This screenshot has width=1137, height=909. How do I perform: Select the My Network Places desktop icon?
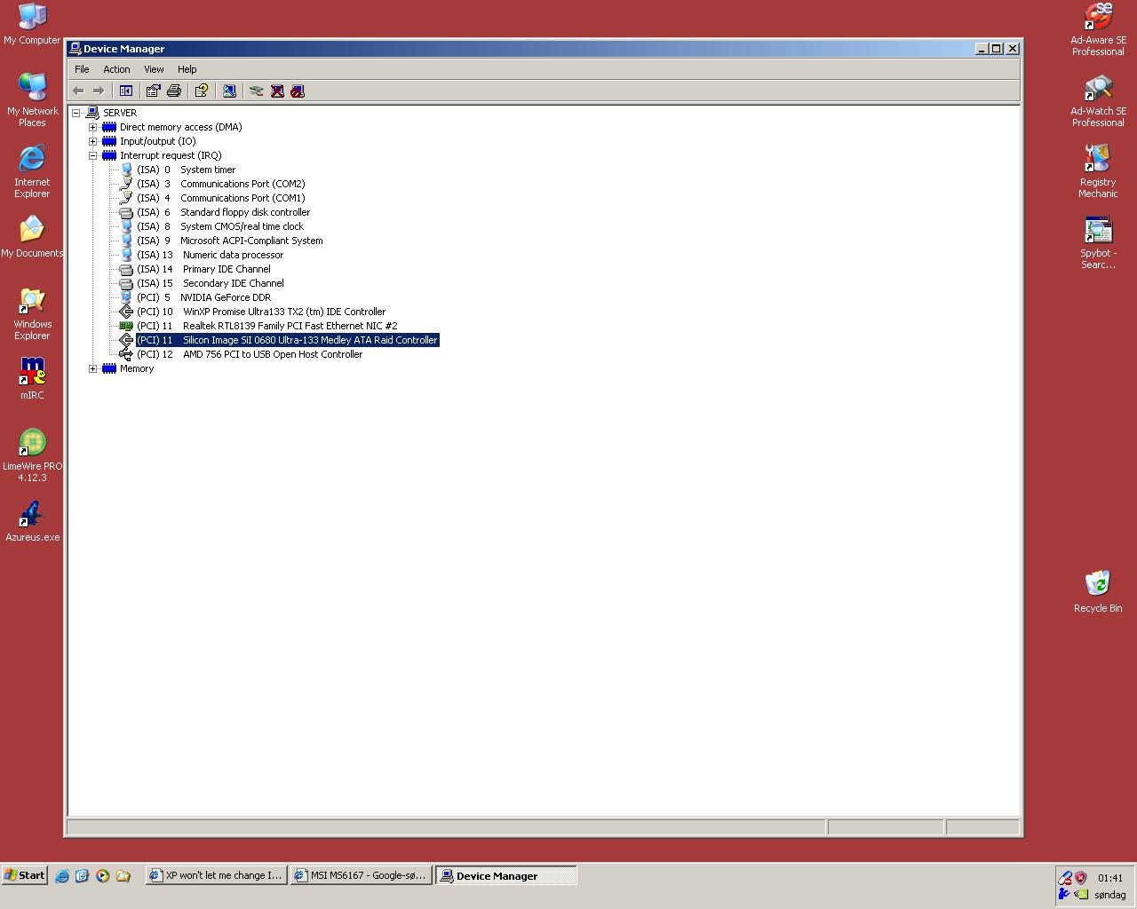(x=32, y=99)
